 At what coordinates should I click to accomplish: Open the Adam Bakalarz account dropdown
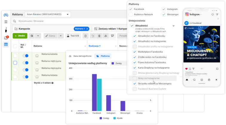(x=48, y=14)
